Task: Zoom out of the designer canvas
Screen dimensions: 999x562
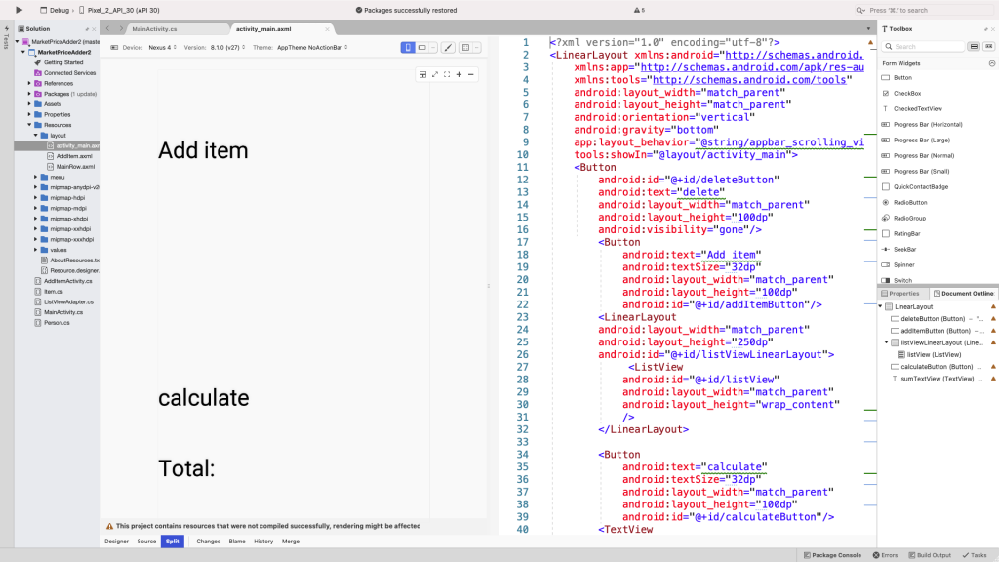Action: pyautogui.click(x=471, y=75)
